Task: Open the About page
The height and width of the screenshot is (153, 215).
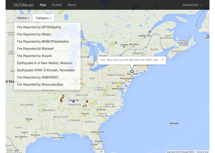Action: [72, 5]
